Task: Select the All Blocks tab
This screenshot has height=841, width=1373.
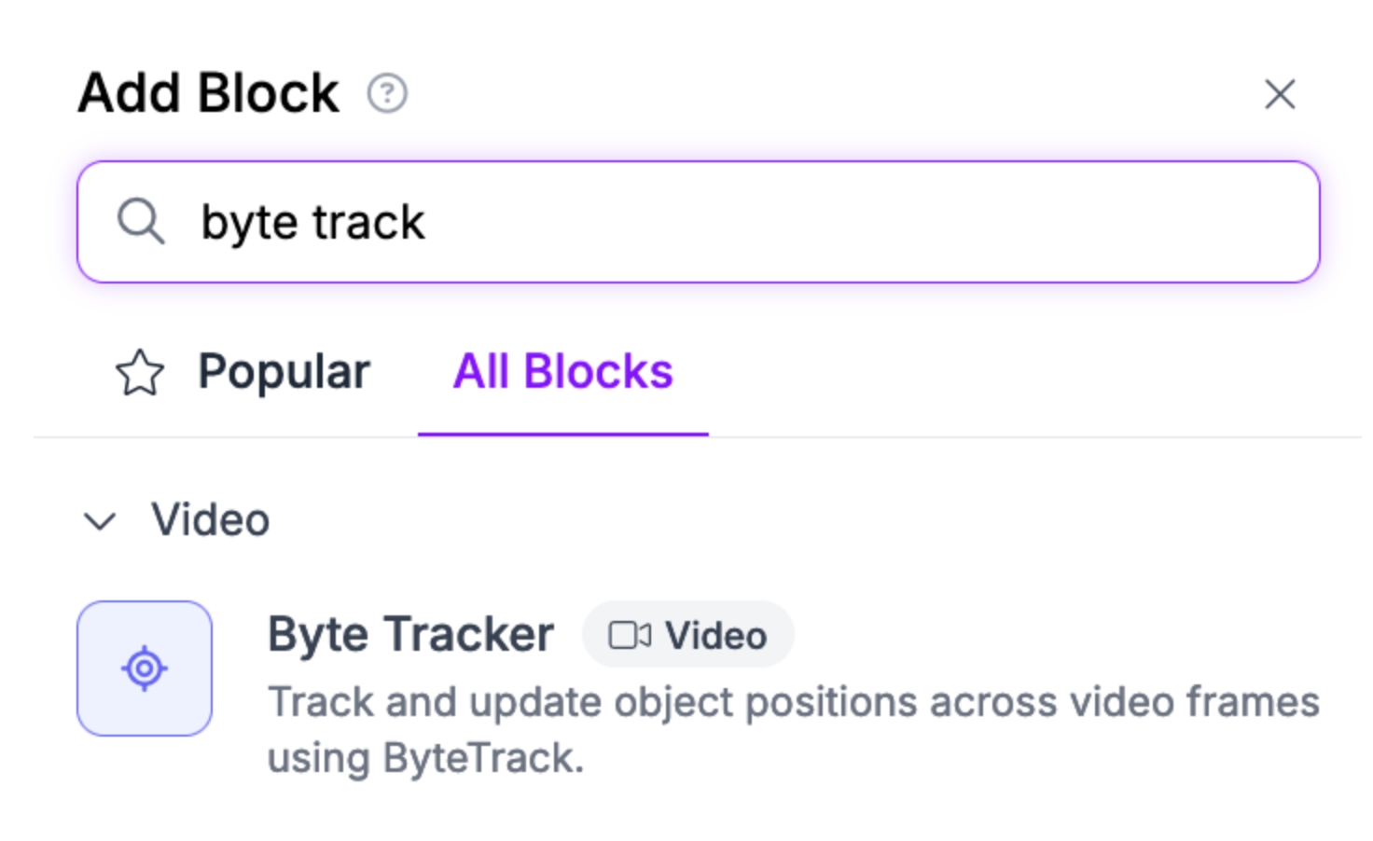Action: [562, 371]
